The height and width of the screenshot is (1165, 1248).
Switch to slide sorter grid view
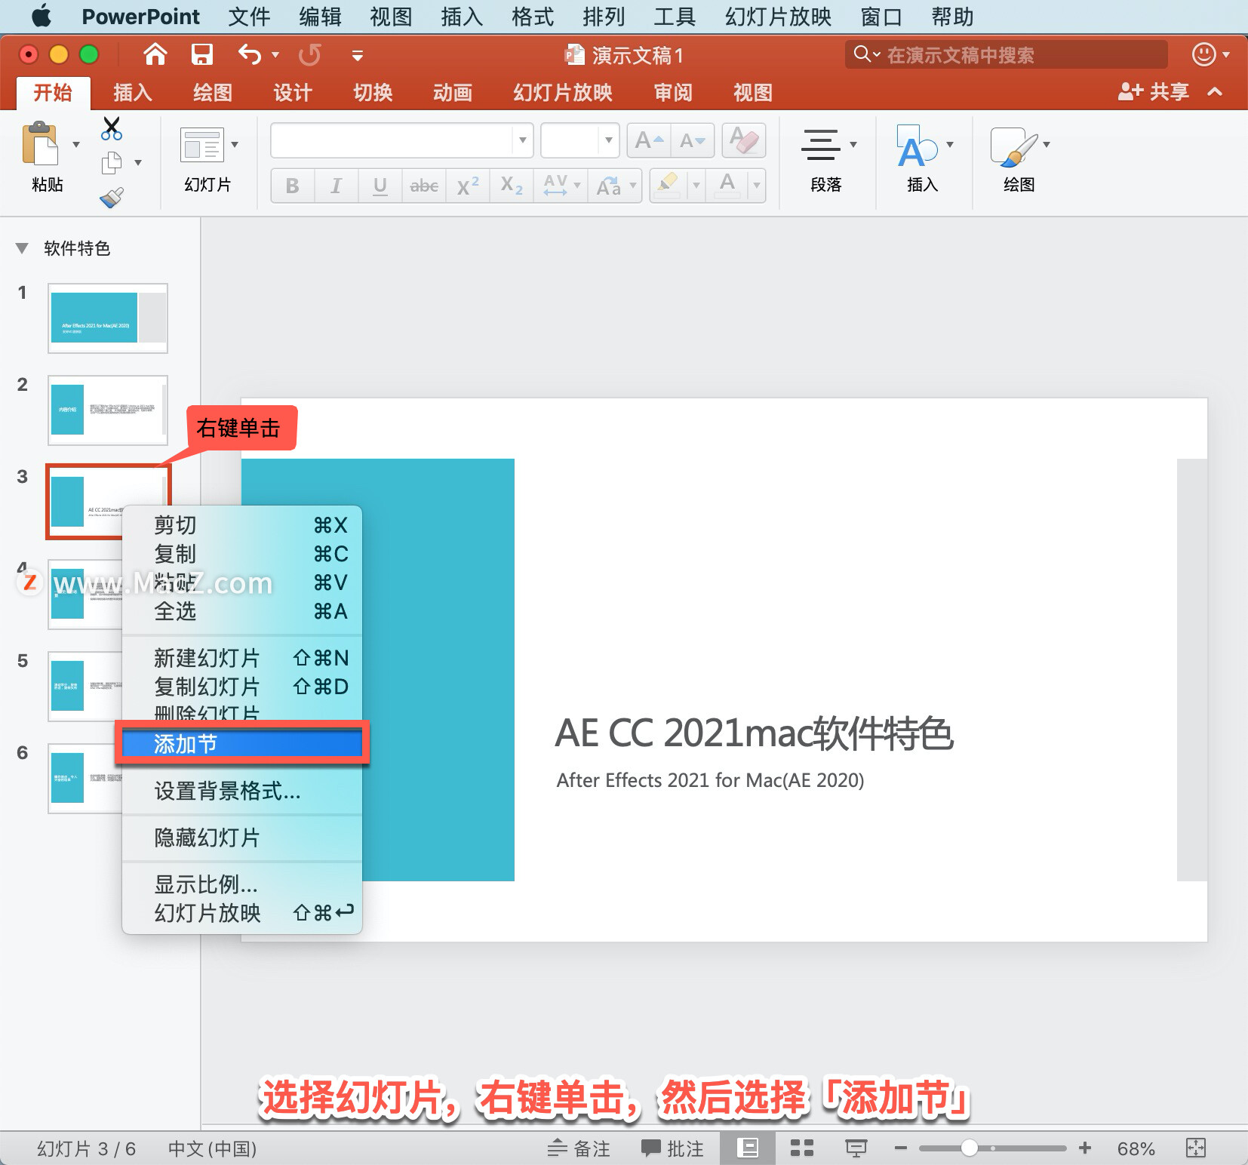801,1148
